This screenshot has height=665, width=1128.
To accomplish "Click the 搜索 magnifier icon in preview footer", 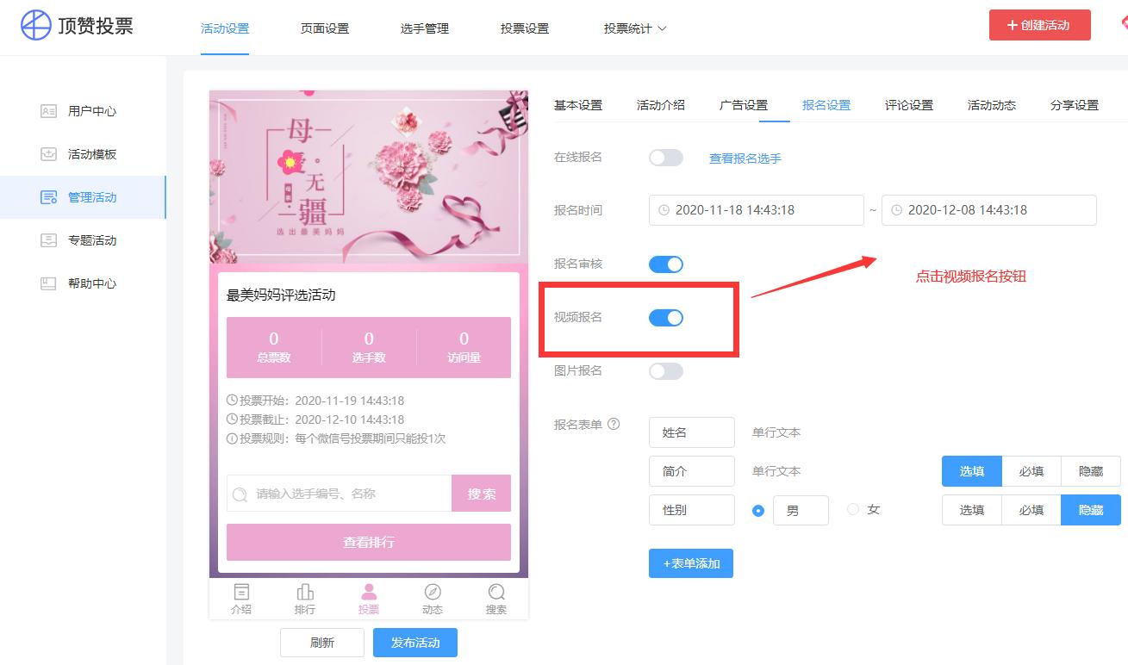I will (496, 593).
